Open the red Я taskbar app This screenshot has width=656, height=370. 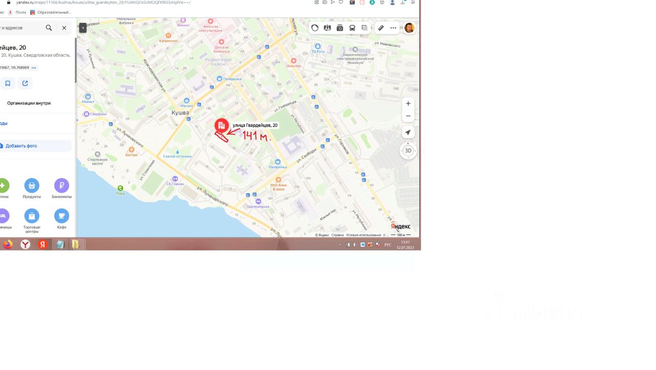43,244
